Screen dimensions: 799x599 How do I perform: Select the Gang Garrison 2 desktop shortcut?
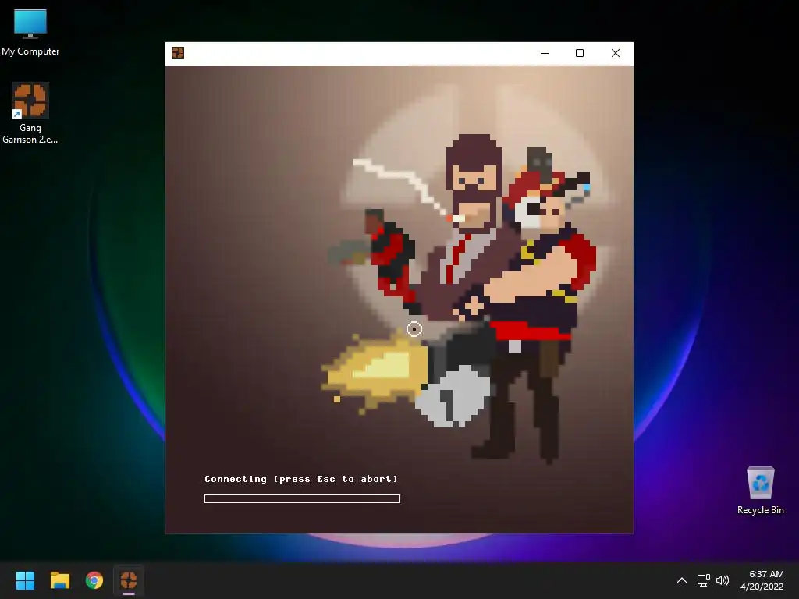point(30,113)
